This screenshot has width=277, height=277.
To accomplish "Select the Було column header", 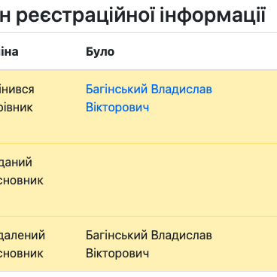I will pos(100,52).
